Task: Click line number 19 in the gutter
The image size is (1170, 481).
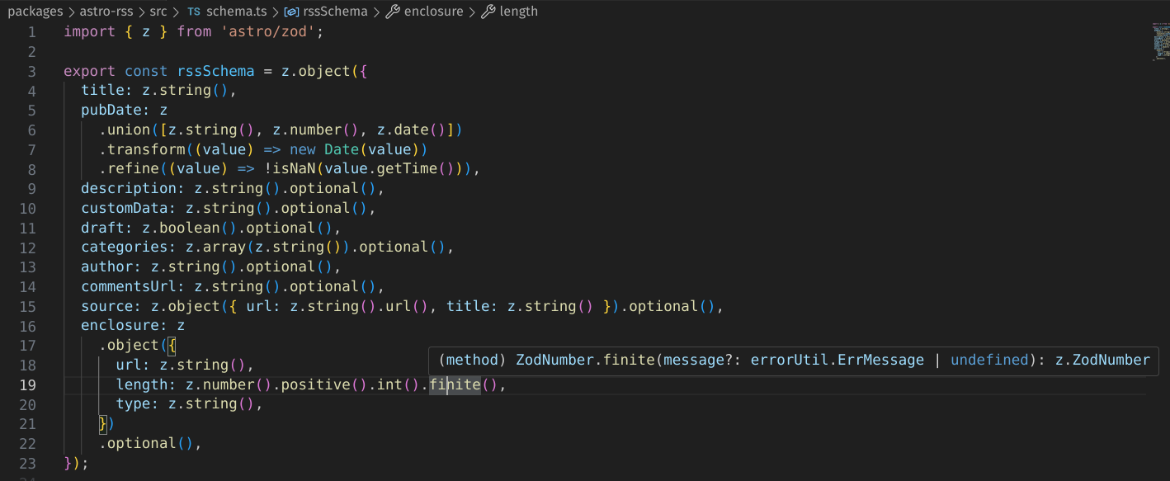Action: pos(27,384)
